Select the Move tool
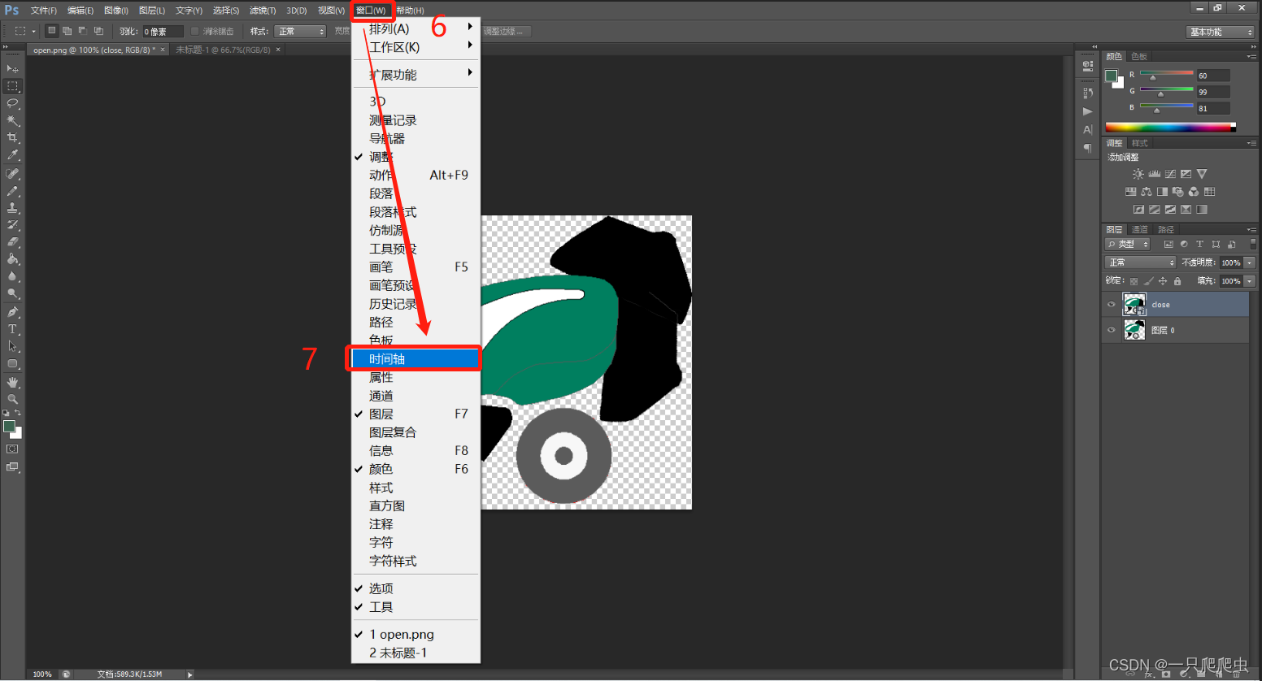 point(12,68)
